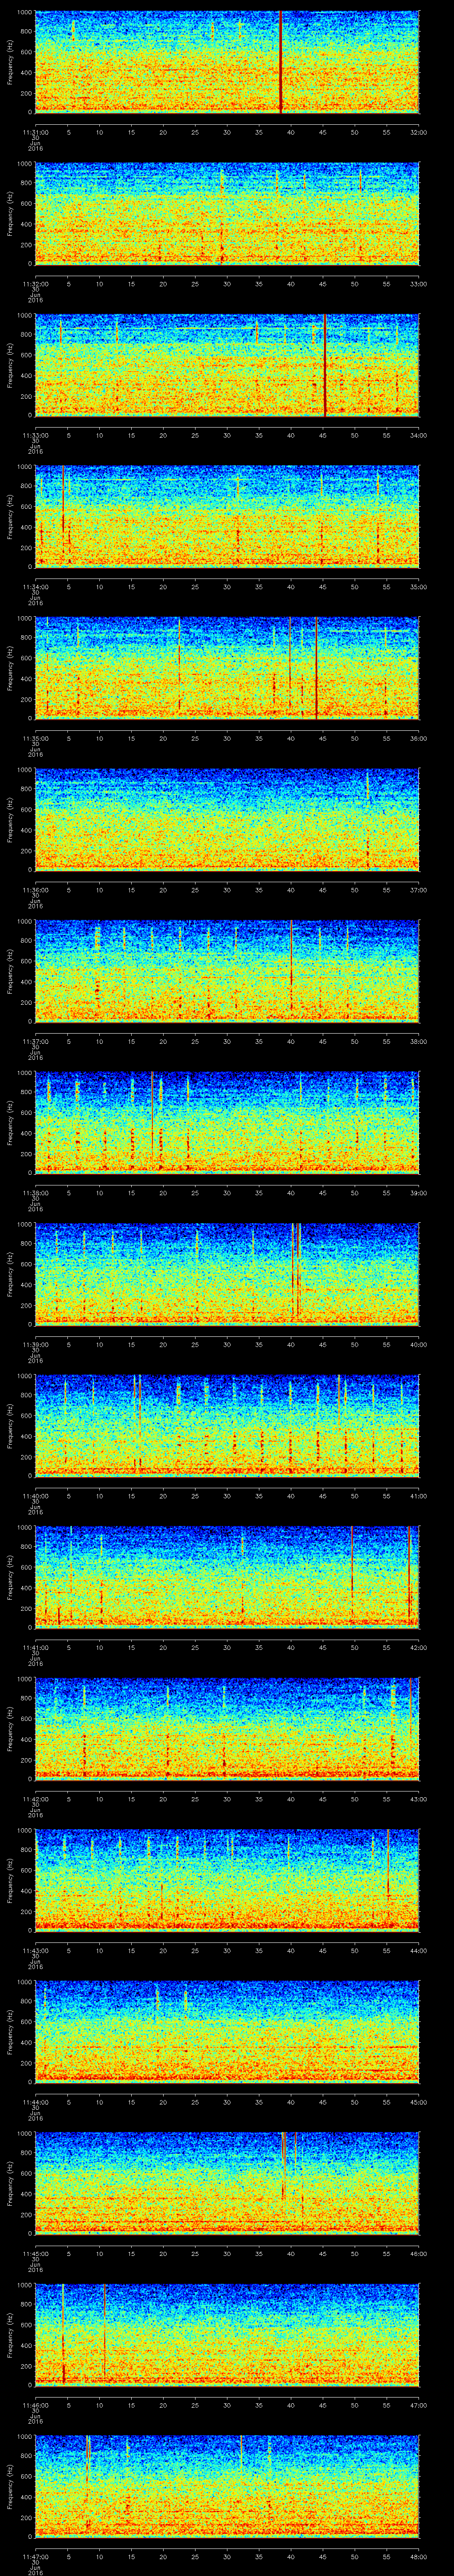454x2576 pixels.
Task: Select the spectrogram panel starting at 11:35:00
Action: click(x=227, y=668)
